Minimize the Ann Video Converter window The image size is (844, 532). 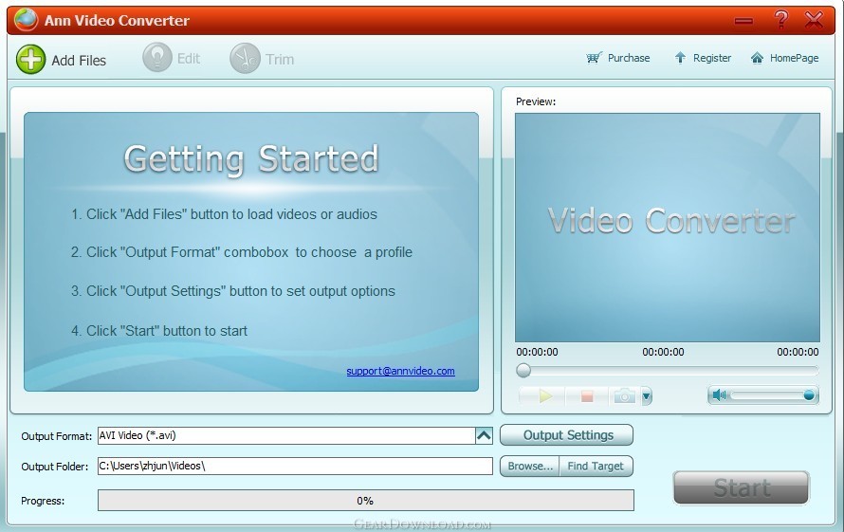point(743,21)
